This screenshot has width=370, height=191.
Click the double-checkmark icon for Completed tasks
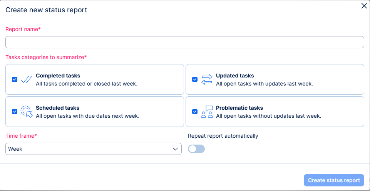(26, 79)
